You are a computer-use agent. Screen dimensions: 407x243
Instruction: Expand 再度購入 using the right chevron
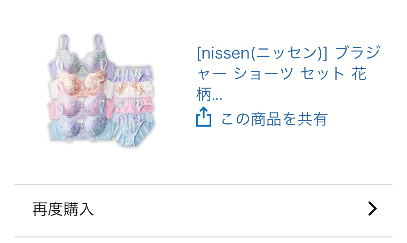[372, 209]
